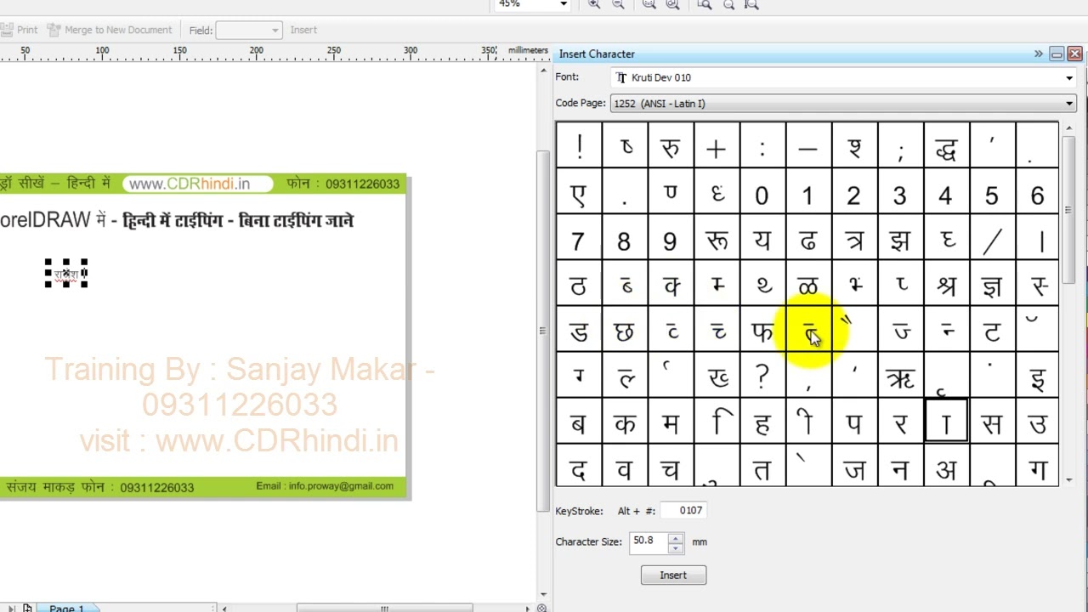Increase Character Size with the up stepper arrow
This screenshot has height=612, width=1088.
[676, 537]
